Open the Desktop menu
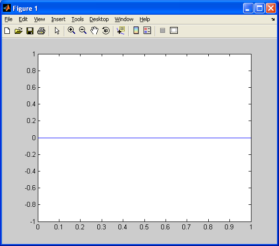Viewport: 279px width, 246px height. click(x=99, y=19)
